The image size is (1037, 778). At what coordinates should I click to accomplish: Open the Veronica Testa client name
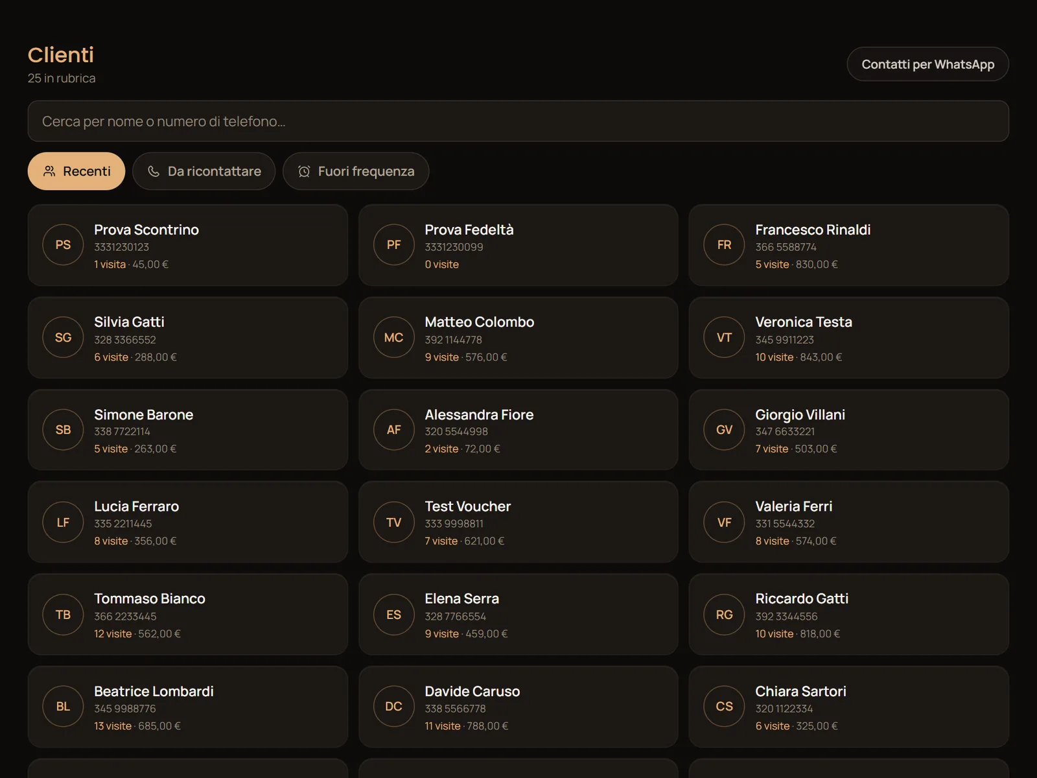pos(804,322)
